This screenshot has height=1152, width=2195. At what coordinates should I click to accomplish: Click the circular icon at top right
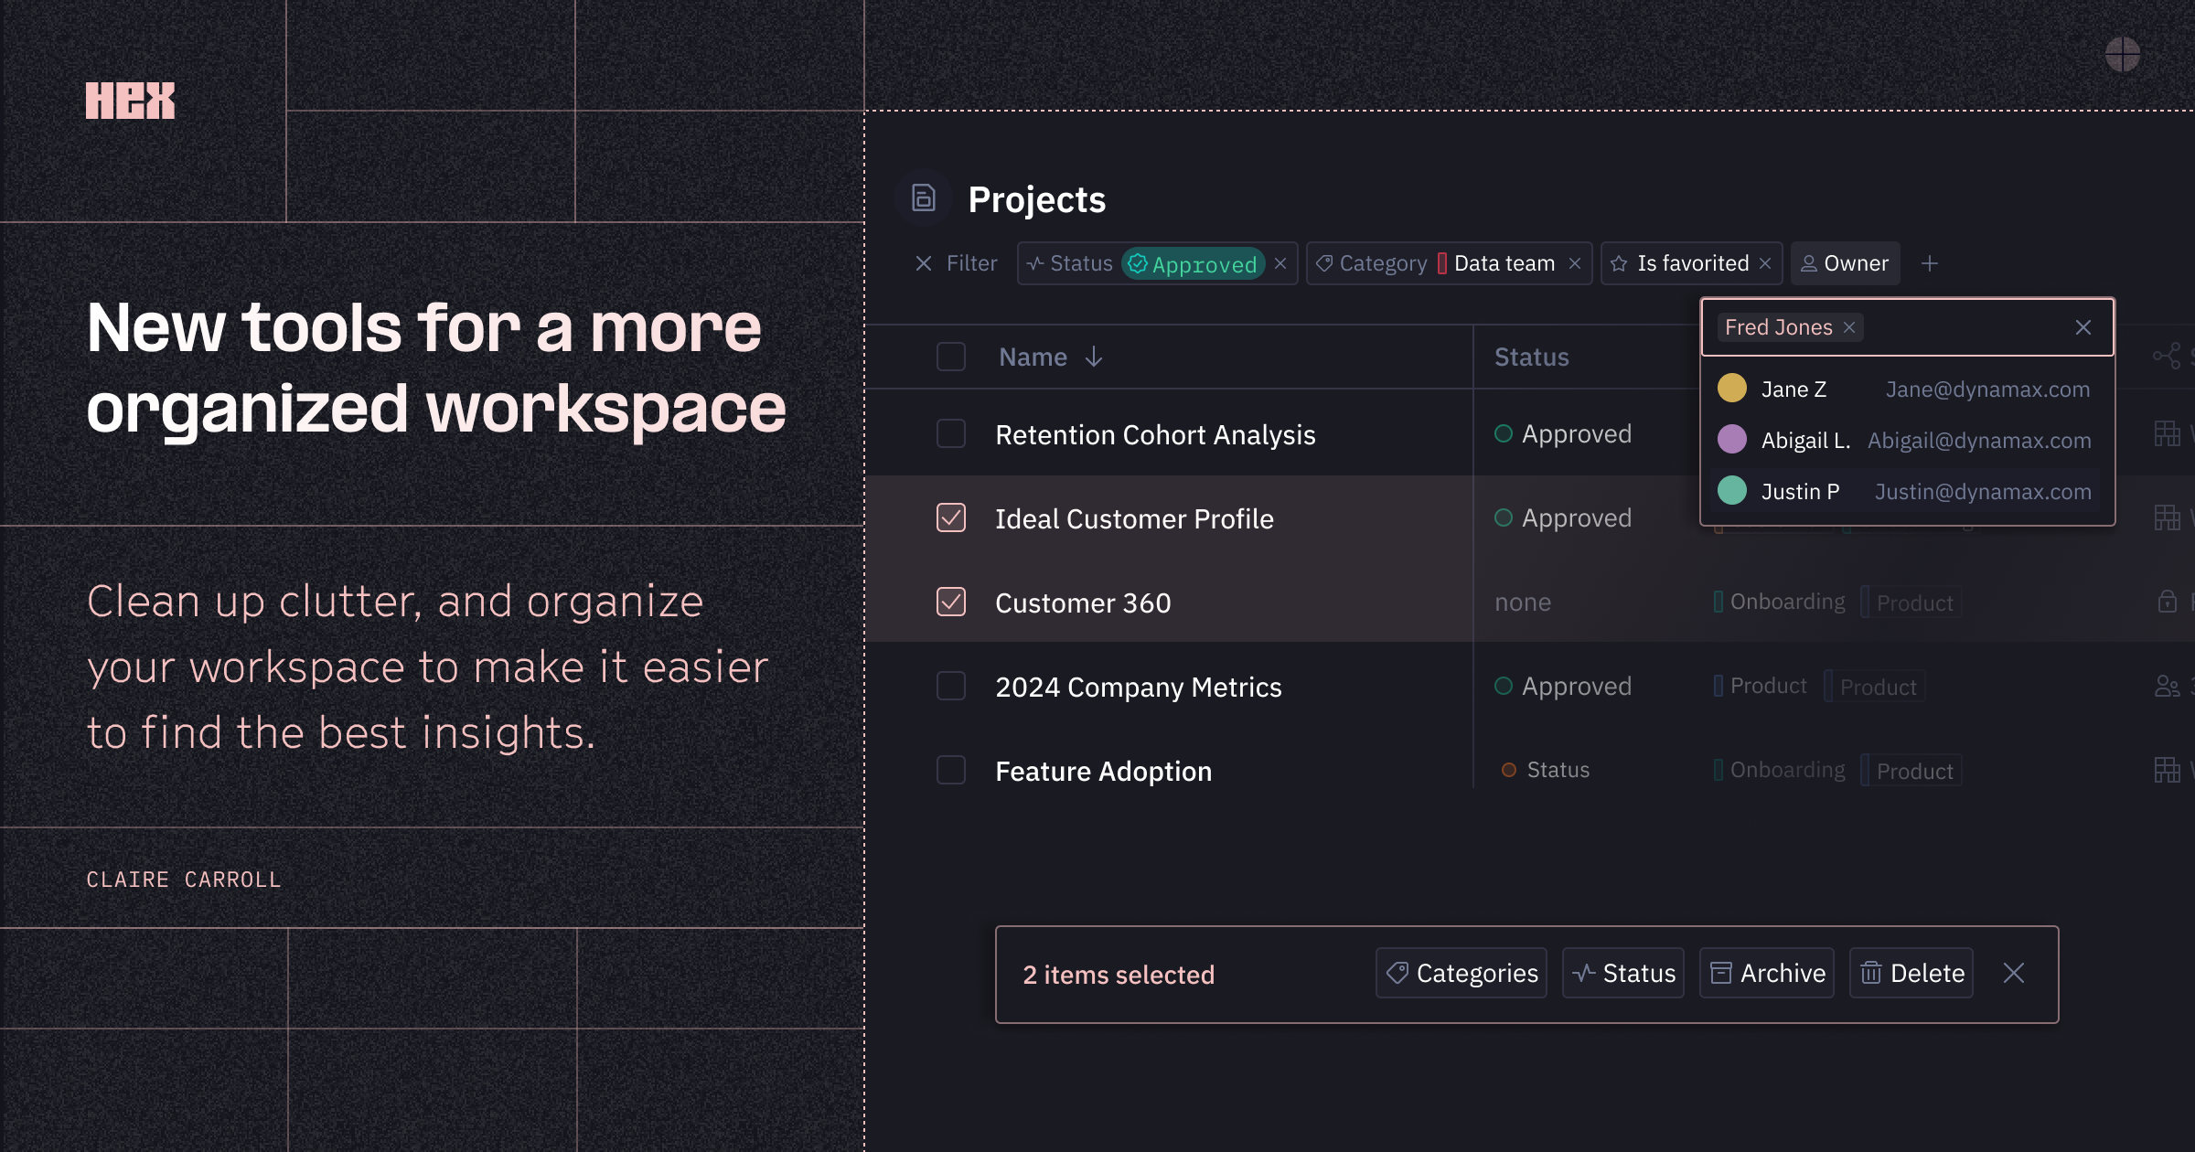click(x=2123, y=55)
